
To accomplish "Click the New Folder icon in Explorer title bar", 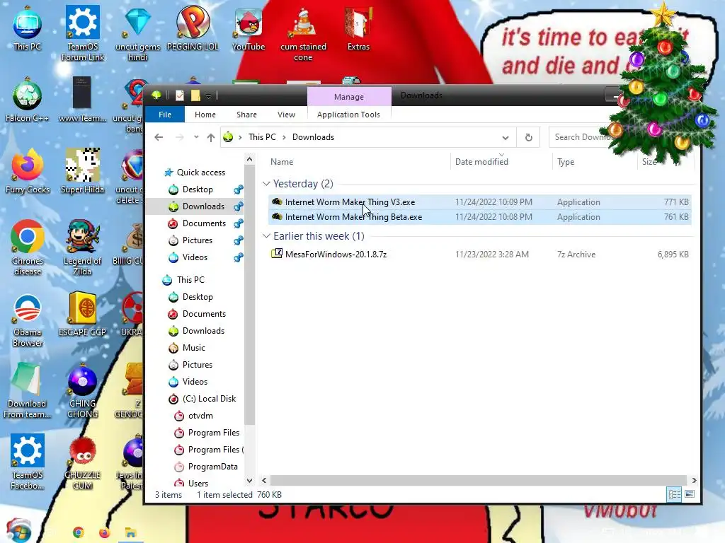I will 195,95.
